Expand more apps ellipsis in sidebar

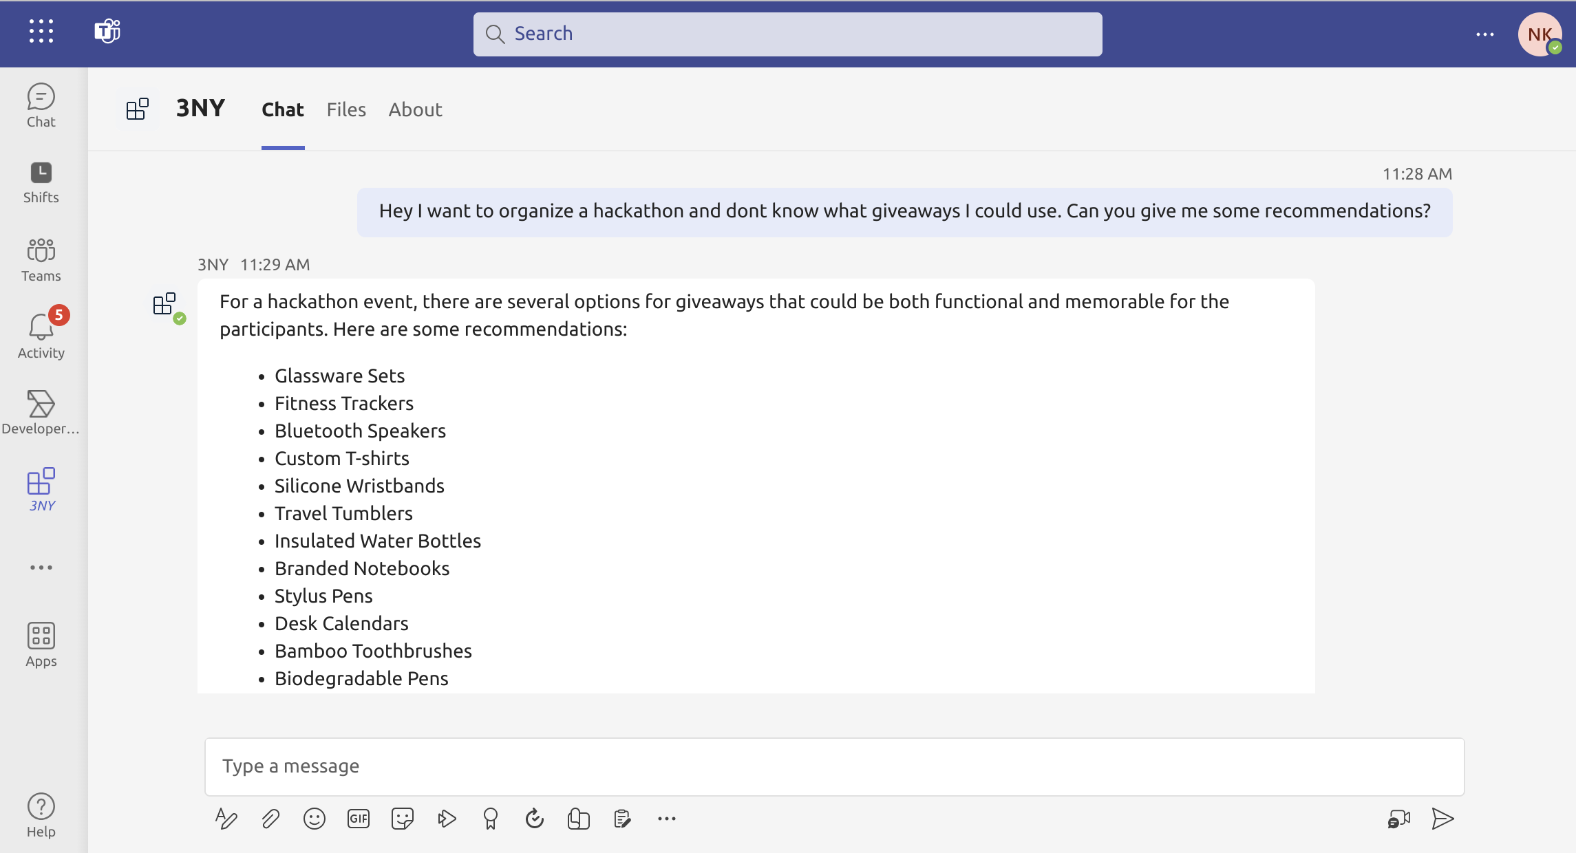pos(41,568)
